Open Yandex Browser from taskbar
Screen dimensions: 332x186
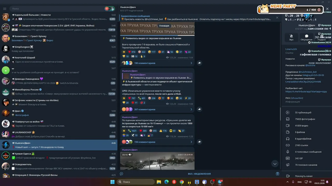point(174,182)
